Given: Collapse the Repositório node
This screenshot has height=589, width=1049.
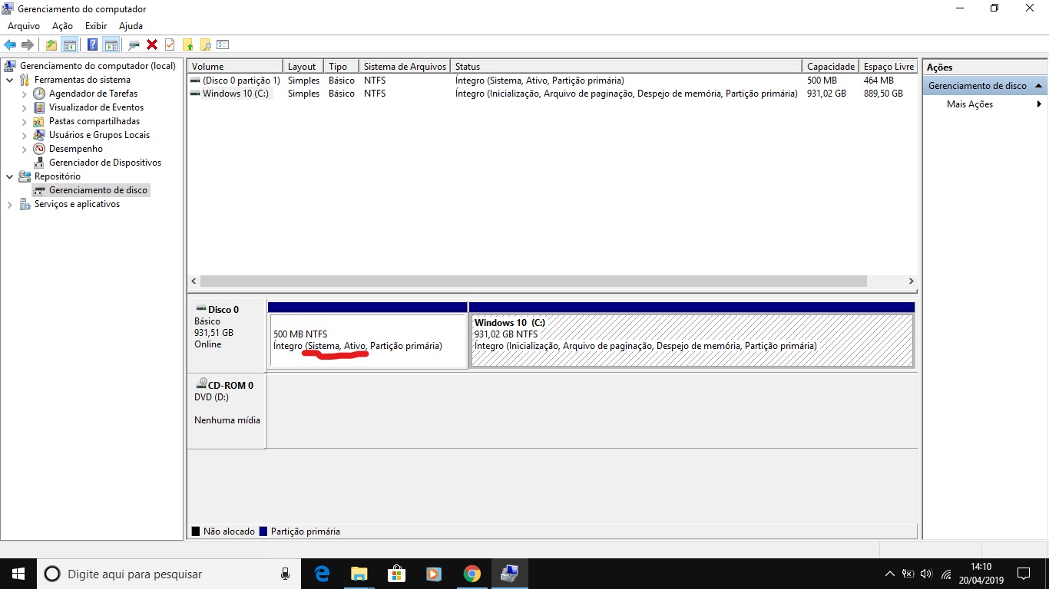Looking at the screenshot, I should coord(9,176).
